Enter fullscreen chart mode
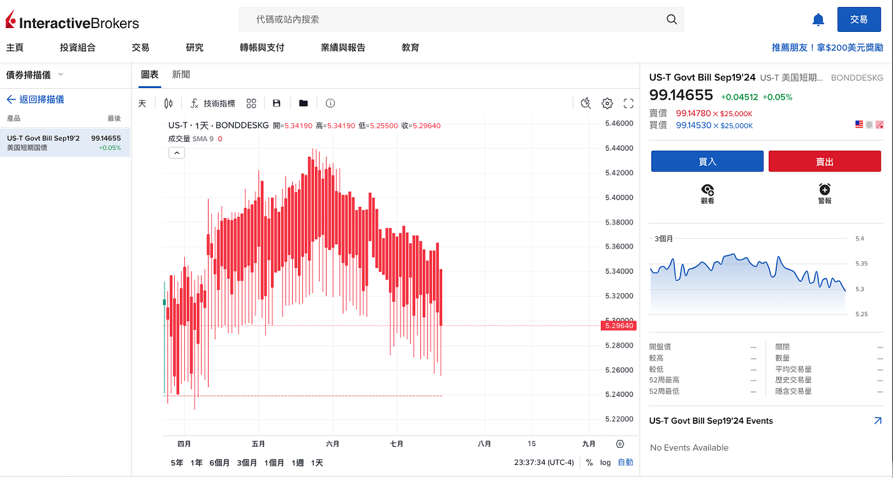The width and height of the screenshot is (893, 478). pyautogui.click(x=628, y=103)
